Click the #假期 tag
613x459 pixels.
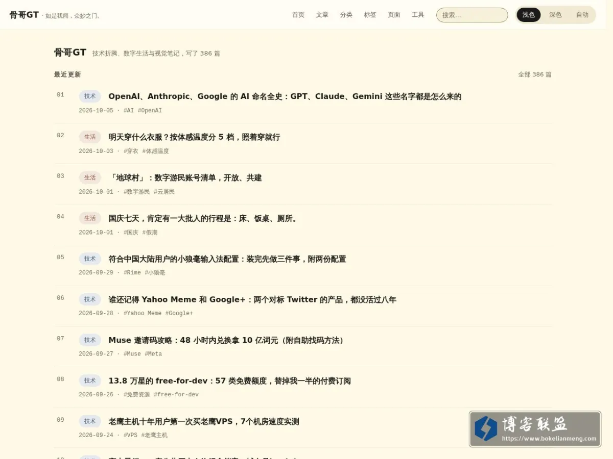tap(150, 233)
